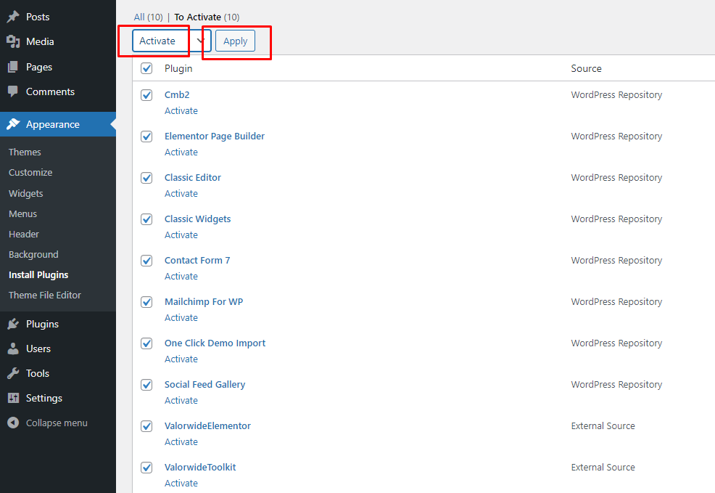This screenshot has width=715, height=493.
Task: Collapse menu using the arrow icon
Action: pos(13,423)
